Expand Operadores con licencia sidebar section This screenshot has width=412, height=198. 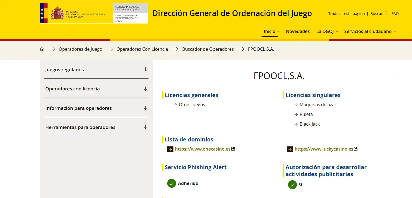(x=96, y=89)
